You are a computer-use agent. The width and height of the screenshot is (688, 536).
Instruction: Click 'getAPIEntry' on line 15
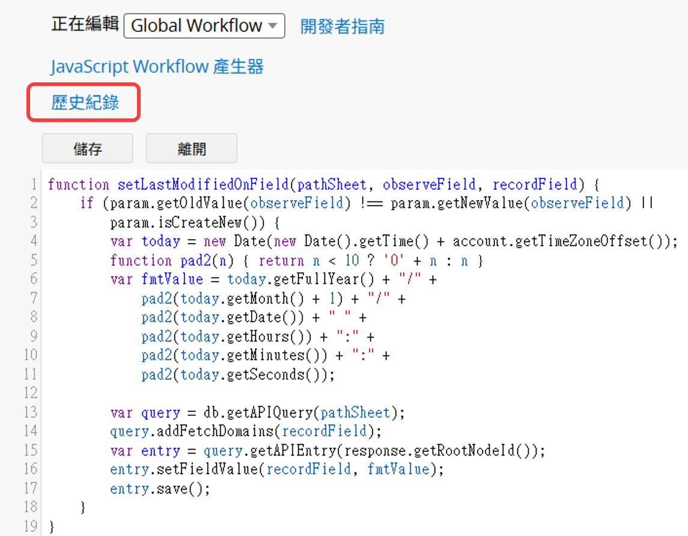tap(293, 451)
